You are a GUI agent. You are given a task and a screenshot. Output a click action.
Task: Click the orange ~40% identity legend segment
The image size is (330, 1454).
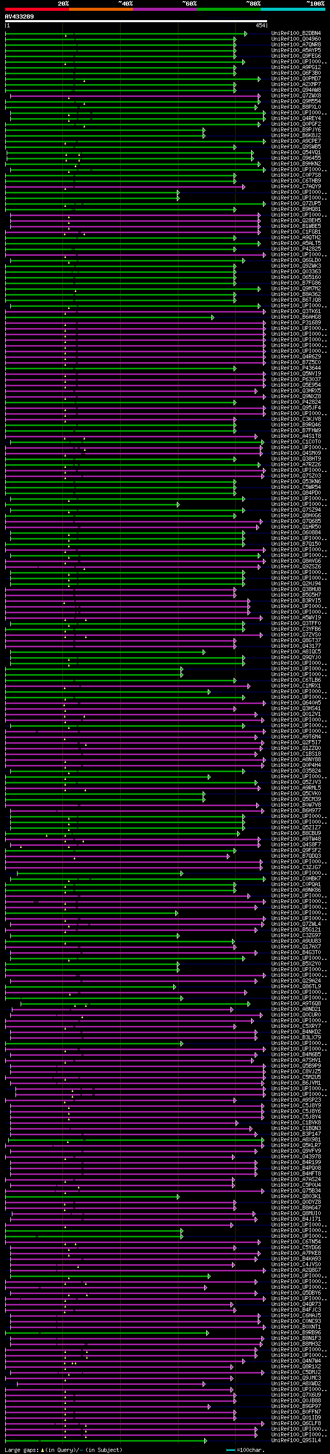(101, 9)
